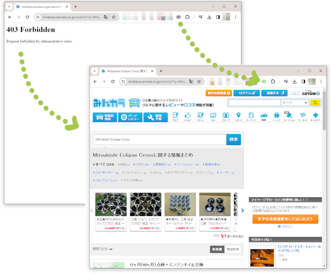
Task: Open the 整備手帳 tab in main navigation
Action: [156, 117]
